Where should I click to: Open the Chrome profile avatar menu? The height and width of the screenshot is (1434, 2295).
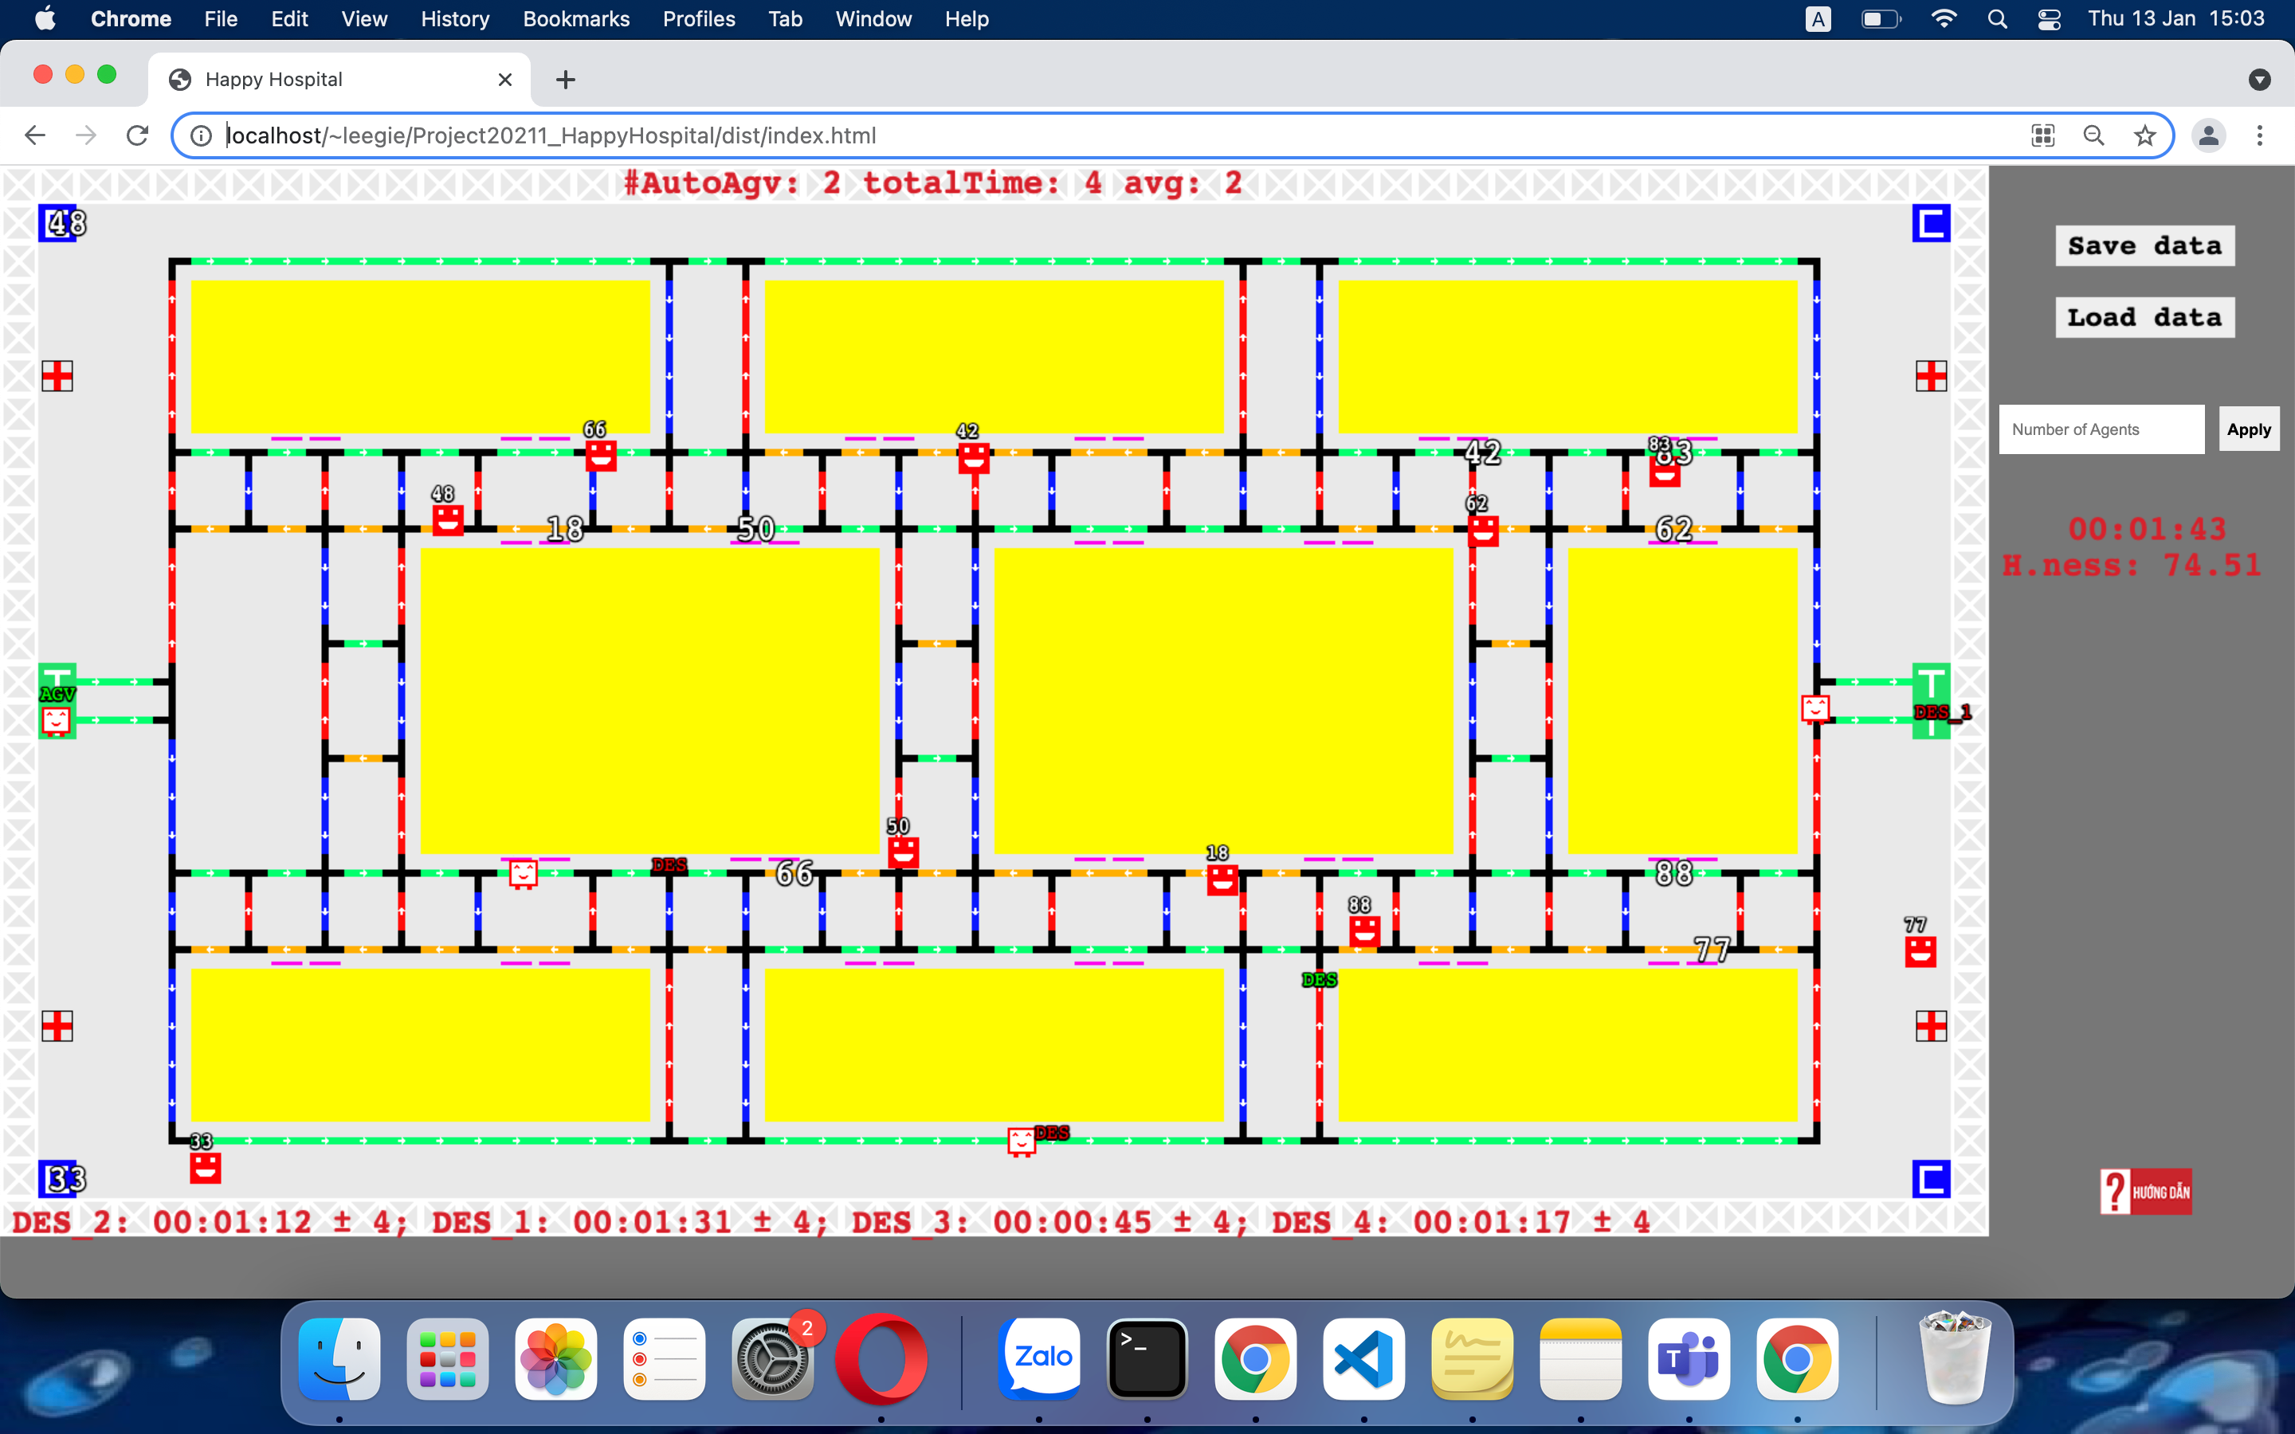(2208, 135)
